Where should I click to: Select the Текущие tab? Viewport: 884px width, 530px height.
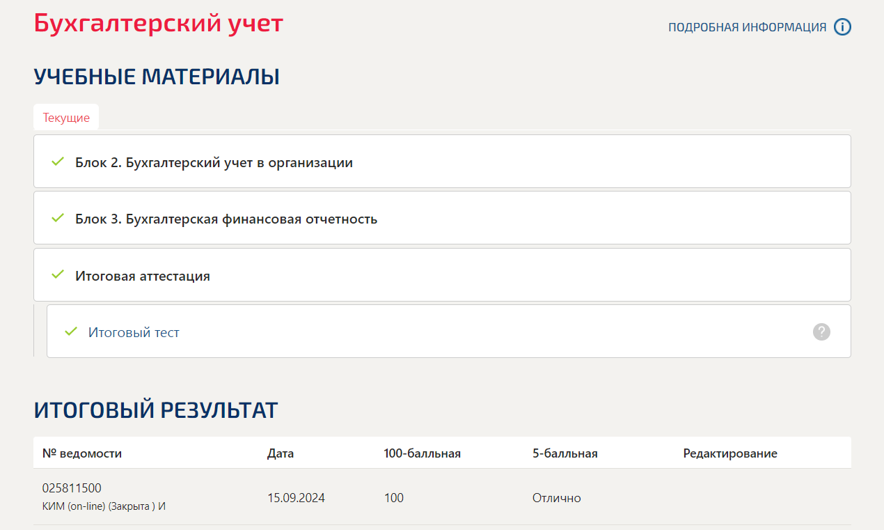(x=66, y=117)
